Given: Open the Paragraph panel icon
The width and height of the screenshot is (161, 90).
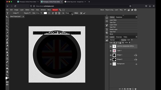Looking at the screenshot, I should click(107, 33).
